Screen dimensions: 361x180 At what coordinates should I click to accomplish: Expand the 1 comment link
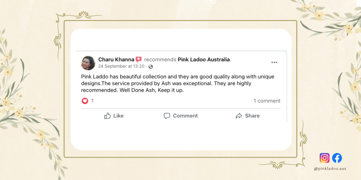point(267,101)
